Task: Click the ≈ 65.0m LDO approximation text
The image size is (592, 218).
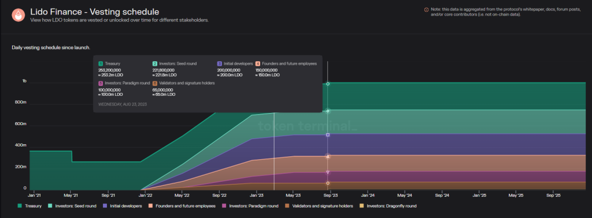Action: tap(164, 95)
